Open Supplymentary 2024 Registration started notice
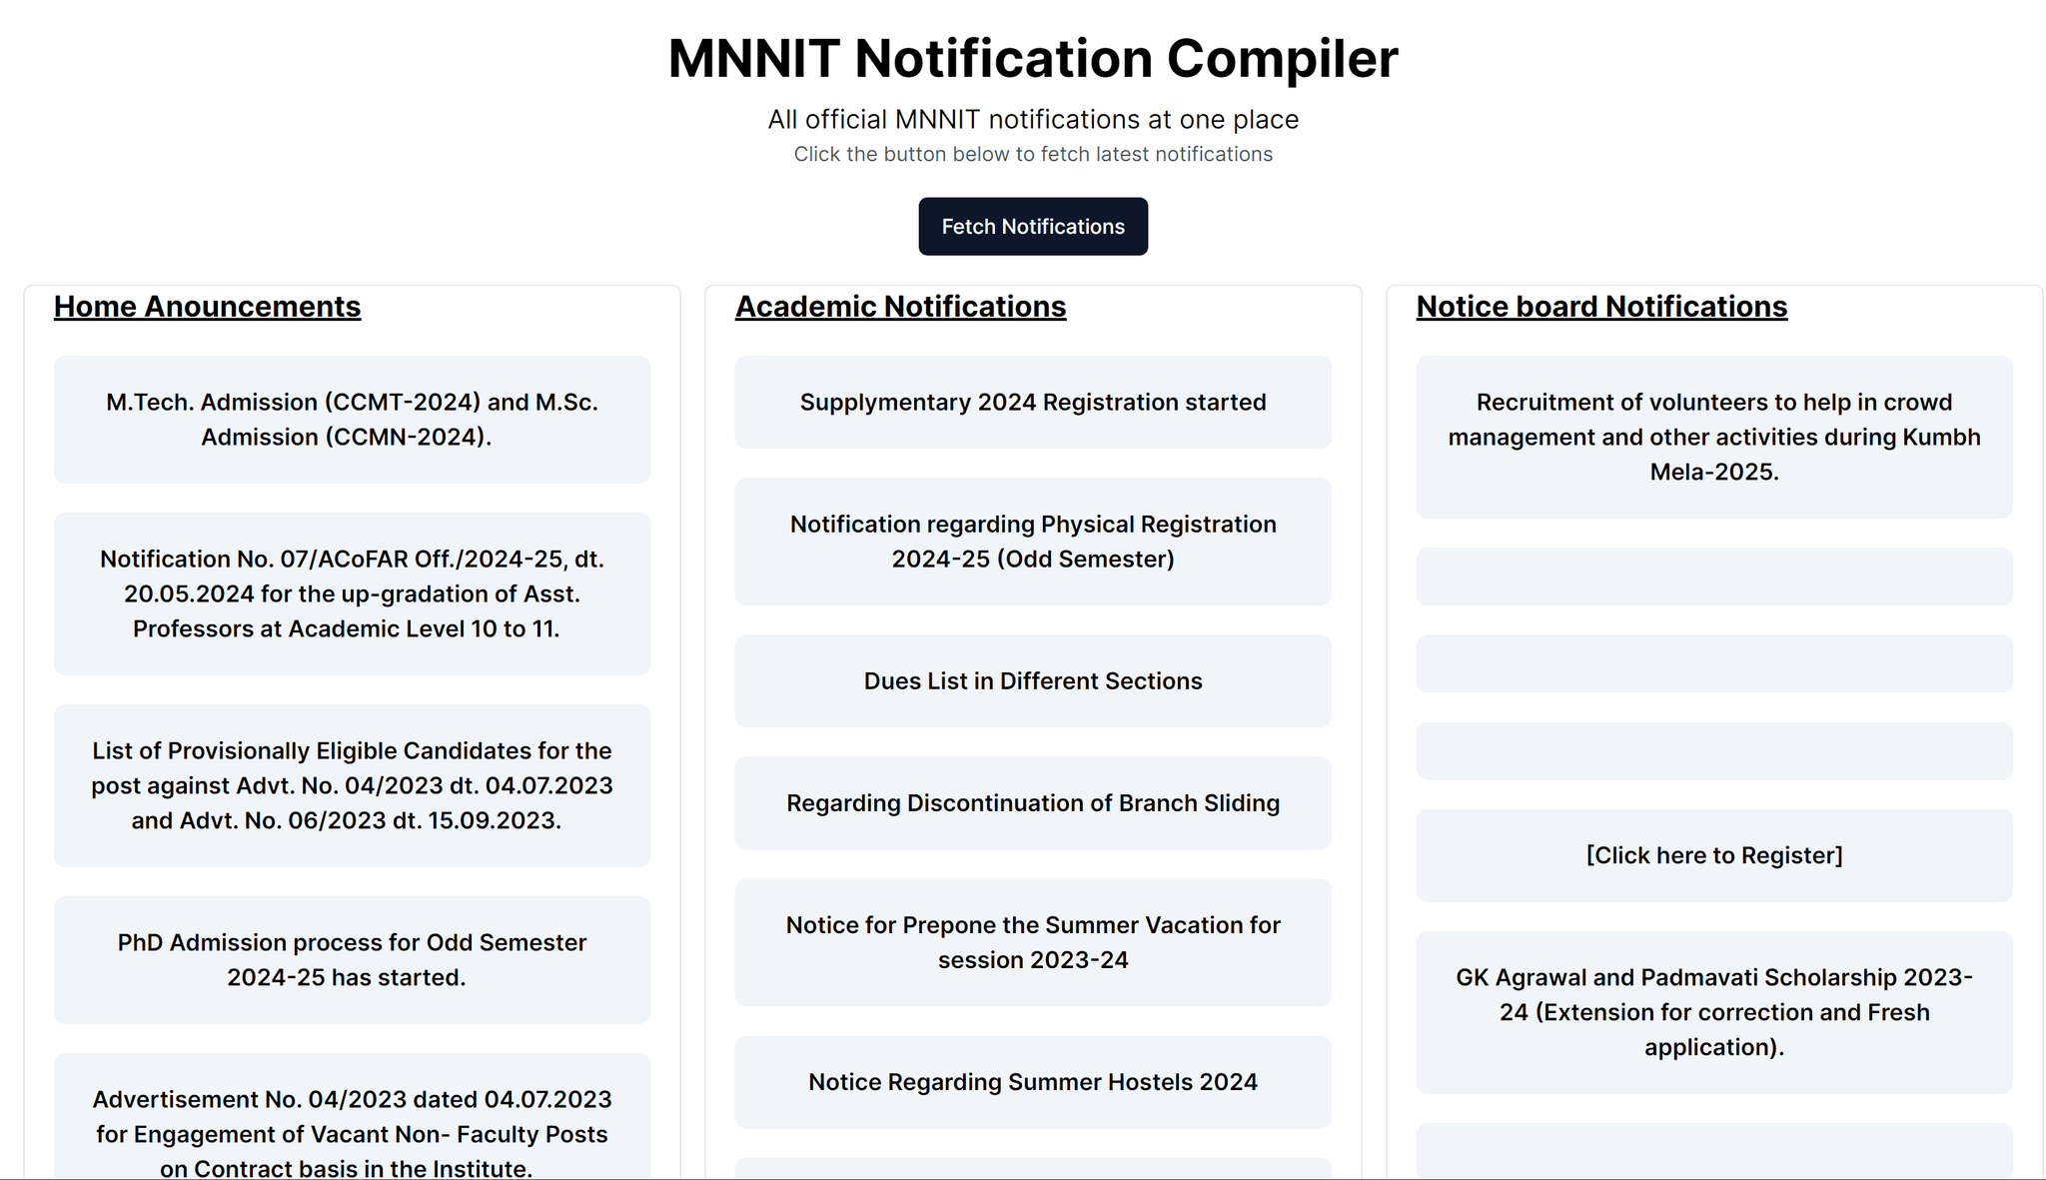The height and width of the screenshot is (1180, 2046). pos(1033,403)
